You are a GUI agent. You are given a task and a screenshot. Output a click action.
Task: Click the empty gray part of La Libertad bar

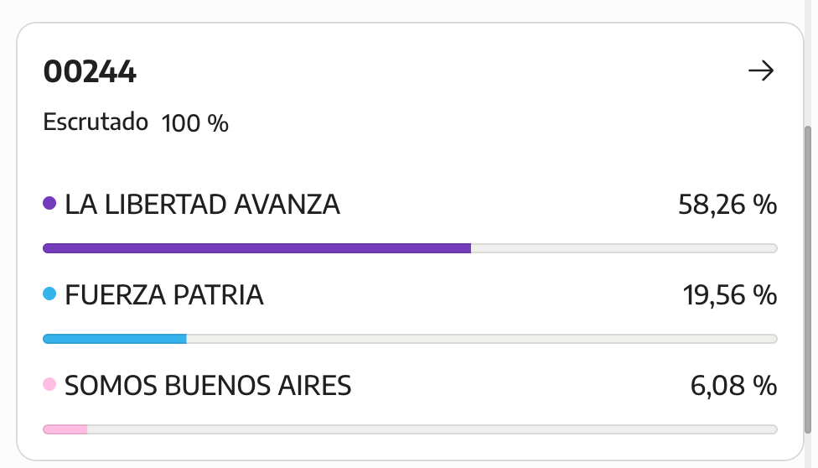(x=624, y=248)
